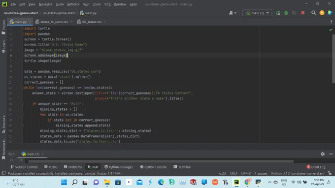Click the Rerun 'main (1)' icon
Screen dimensions: 335x188
pos(278,13)
